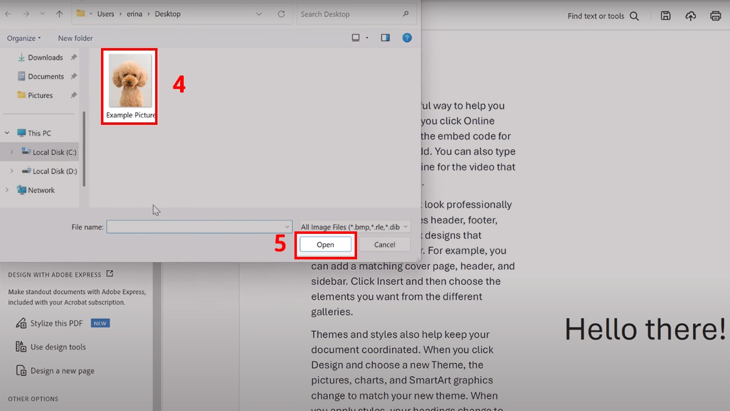Click the navigation pane scrollbar
The image size is (730, 411).
click(84, 148)
